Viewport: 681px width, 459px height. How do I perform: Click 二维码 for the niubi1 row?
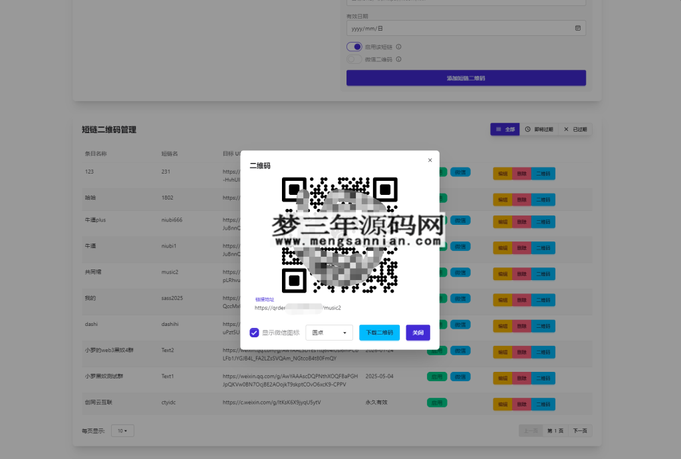[543, 248]
